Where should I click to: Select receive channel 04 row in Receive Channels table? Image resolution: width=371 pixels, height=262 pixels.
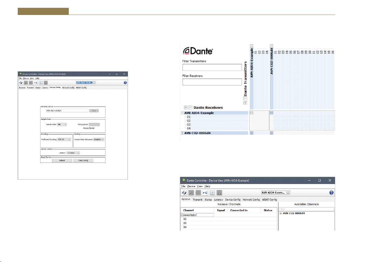click(x=229, y=227)
